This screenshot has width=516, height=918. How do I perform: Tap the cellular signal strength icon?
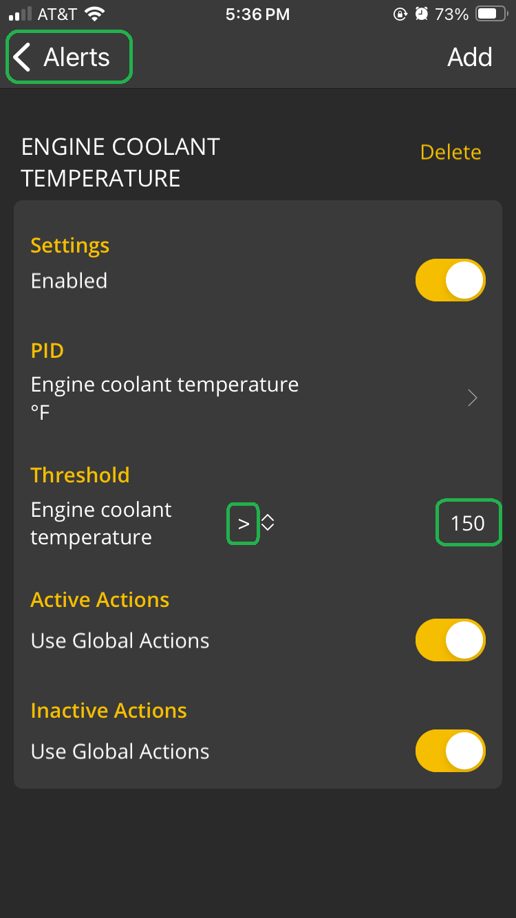pyautogui.click(x=18, y=12)
